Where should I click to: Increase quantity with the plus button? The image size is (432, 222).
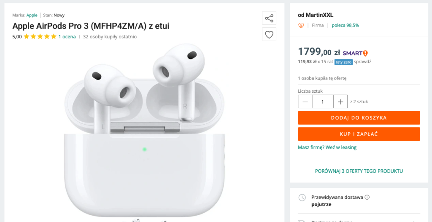click(340, 102)
